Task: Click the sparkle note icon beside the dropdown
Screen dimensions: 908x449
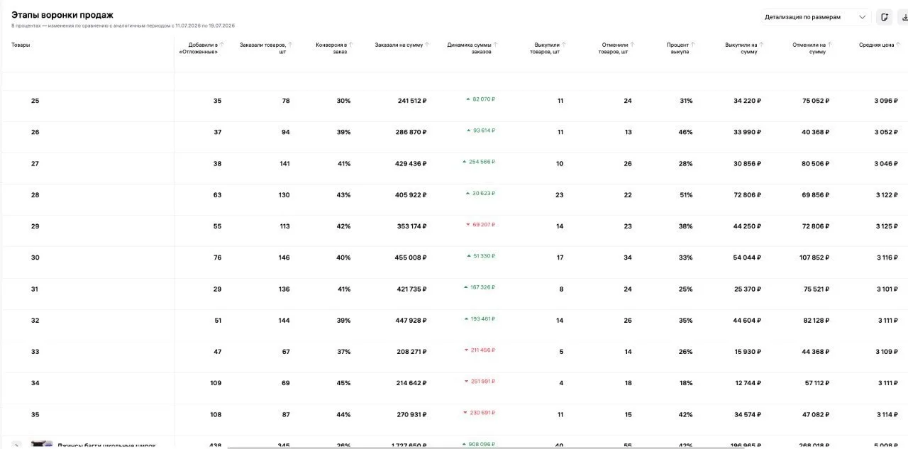Action: pos(884,17)
